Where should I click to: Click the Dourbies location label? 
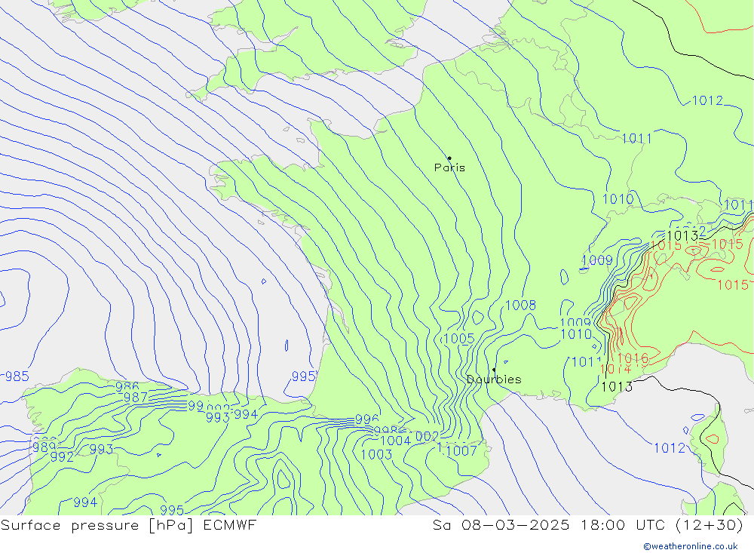pos(494,379)
